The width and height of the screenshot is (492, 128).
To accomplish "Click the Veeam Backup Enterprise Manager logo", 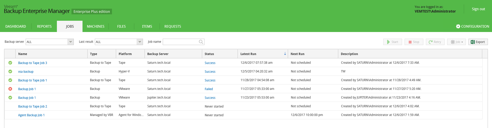I will click(37, 9).
